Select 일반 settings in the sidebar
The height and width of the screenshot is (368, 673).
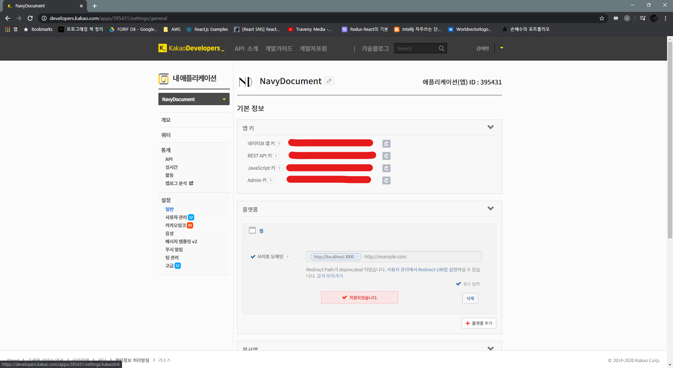pyautogui.click(x=169, y=209)
